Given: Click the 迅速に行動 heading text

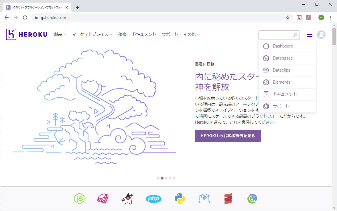Looking at the screenshot, I should point(204,64).
